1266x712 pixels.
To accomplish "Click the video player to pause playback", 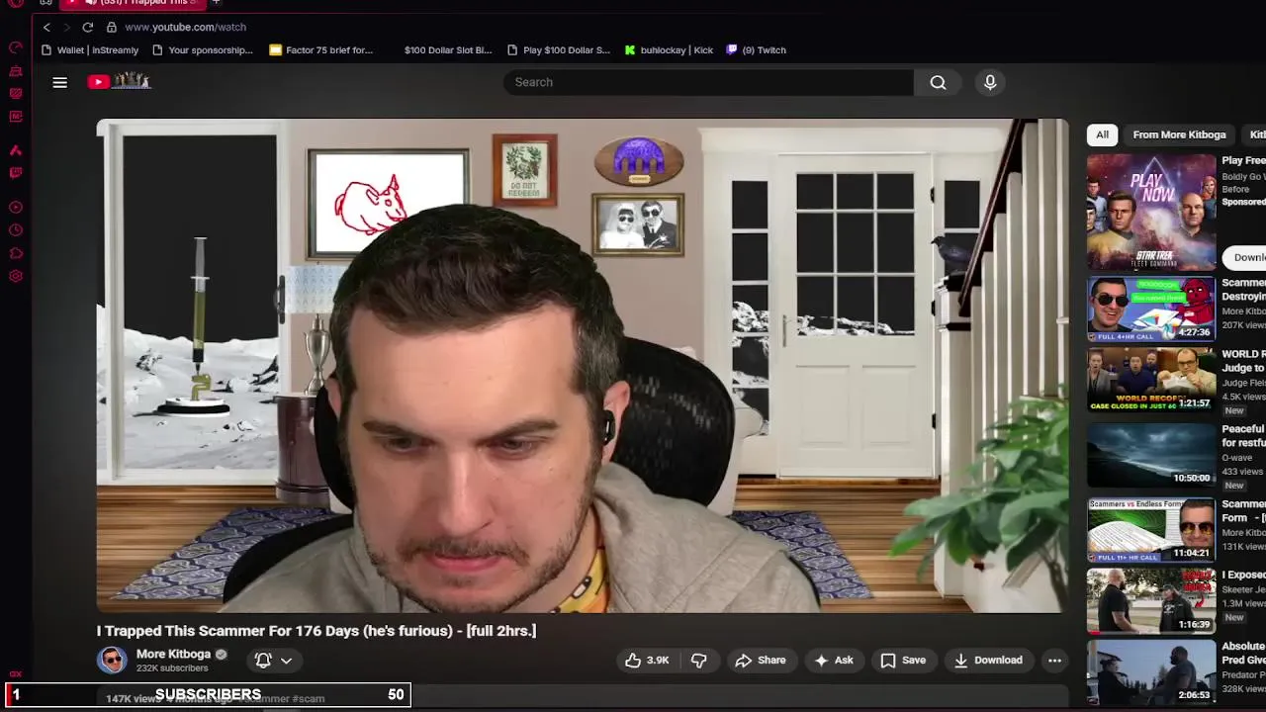I will tap(583, 366).
